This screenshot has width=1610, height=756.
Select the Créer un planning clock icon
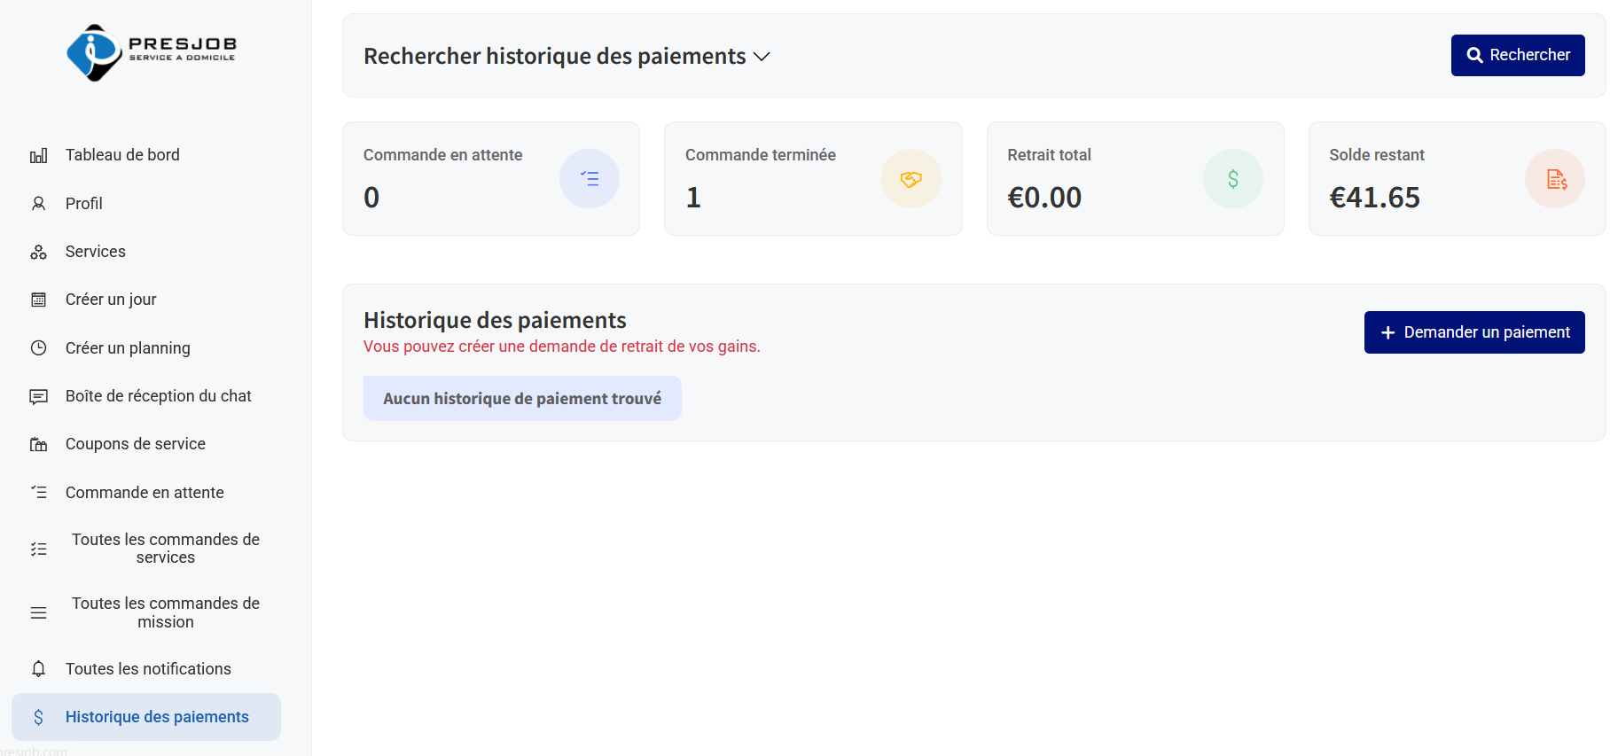39,347
